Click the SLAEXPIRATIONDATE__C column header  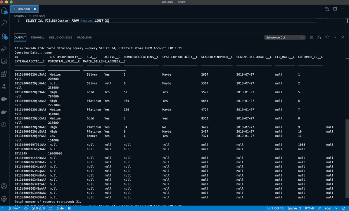(x=254, y=57)
